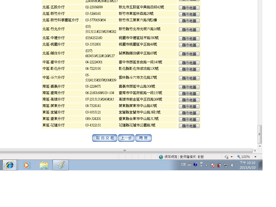Launch Windows Media Player taskbar icon
Viewport: 276px width, 207px height.
pos(27,165)
